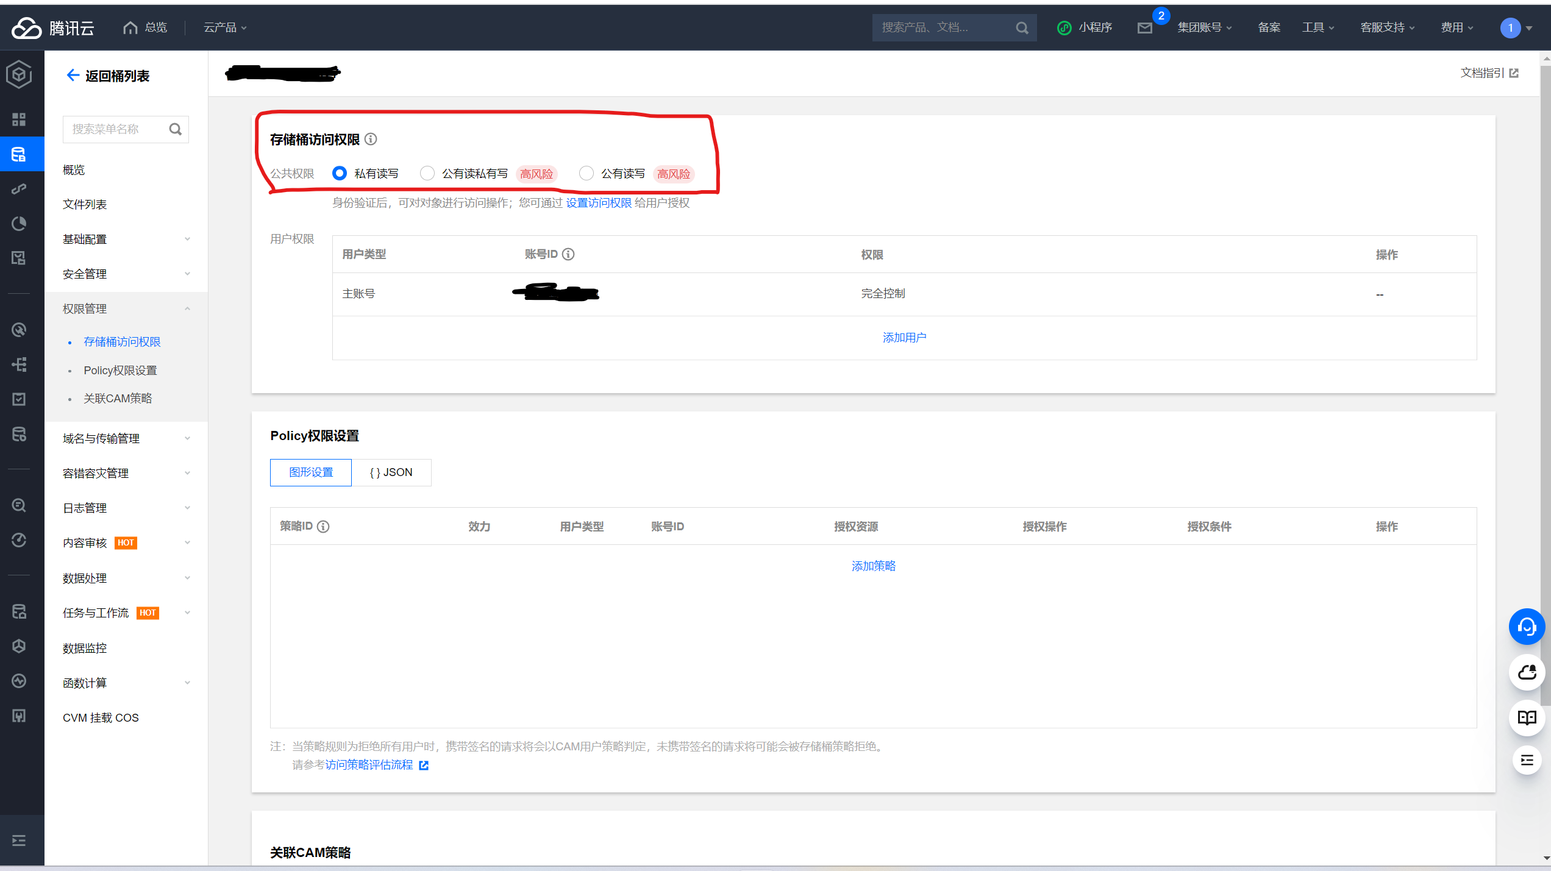This screenshot has height=871, width=1551.
Task: Select 私有读写 radio button
Action: point(339,173)
